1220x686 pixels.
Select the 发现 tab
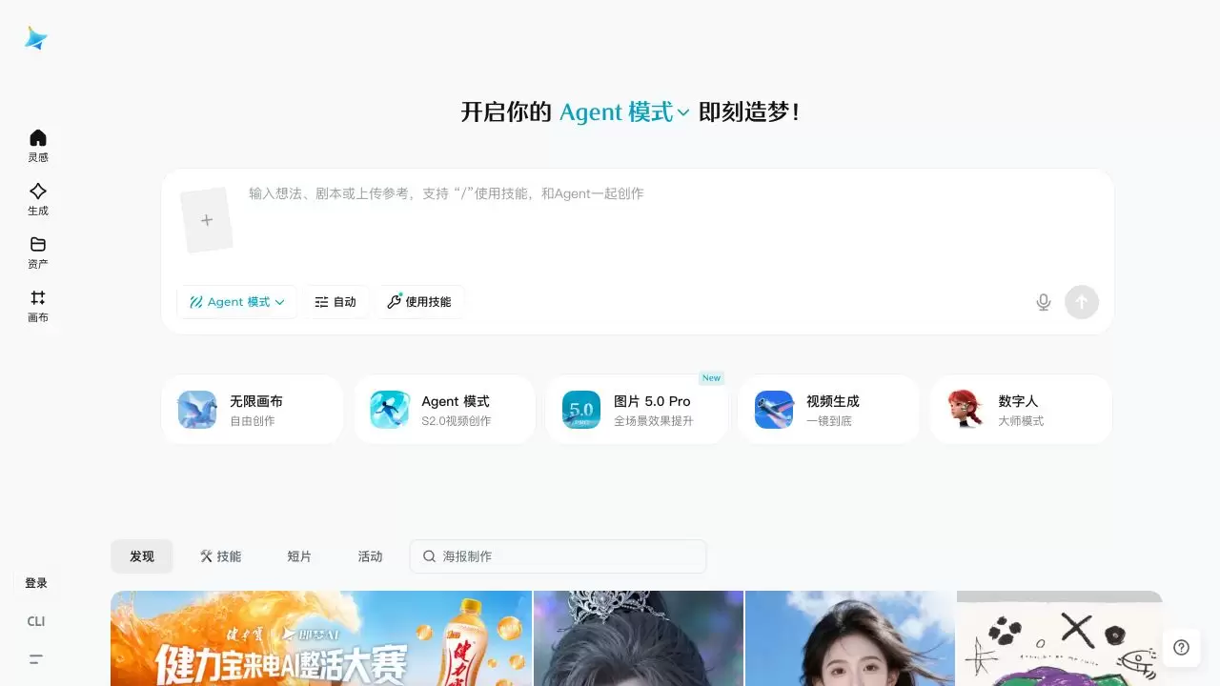(142, 556)
